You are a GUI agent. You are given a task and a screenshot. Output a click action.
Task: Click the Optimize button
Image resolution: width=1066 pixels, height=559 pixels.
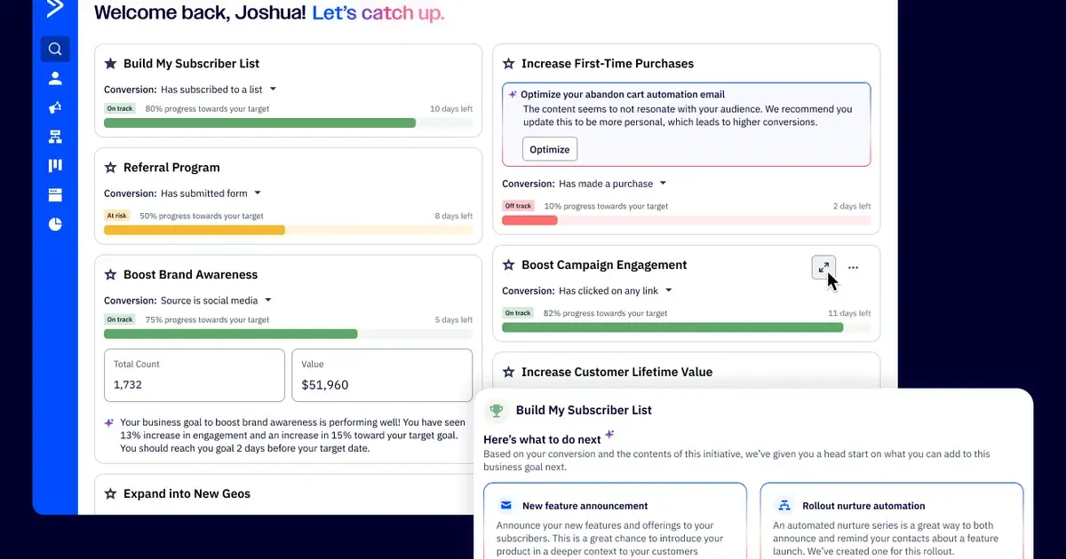pyautogui.click(x=549, y=149)
